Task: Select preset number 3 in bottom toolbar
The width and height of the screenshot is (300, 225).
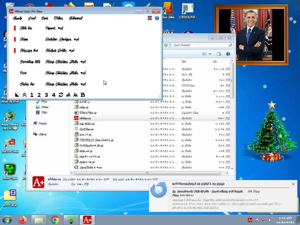Action: tap(46, 95)
